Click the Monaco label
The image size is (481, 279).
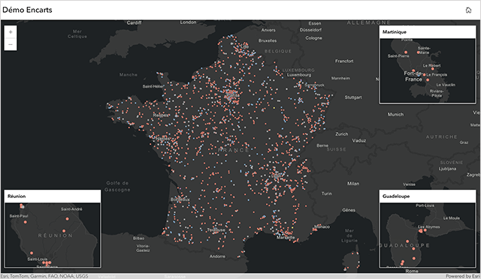tap(322, 226)
